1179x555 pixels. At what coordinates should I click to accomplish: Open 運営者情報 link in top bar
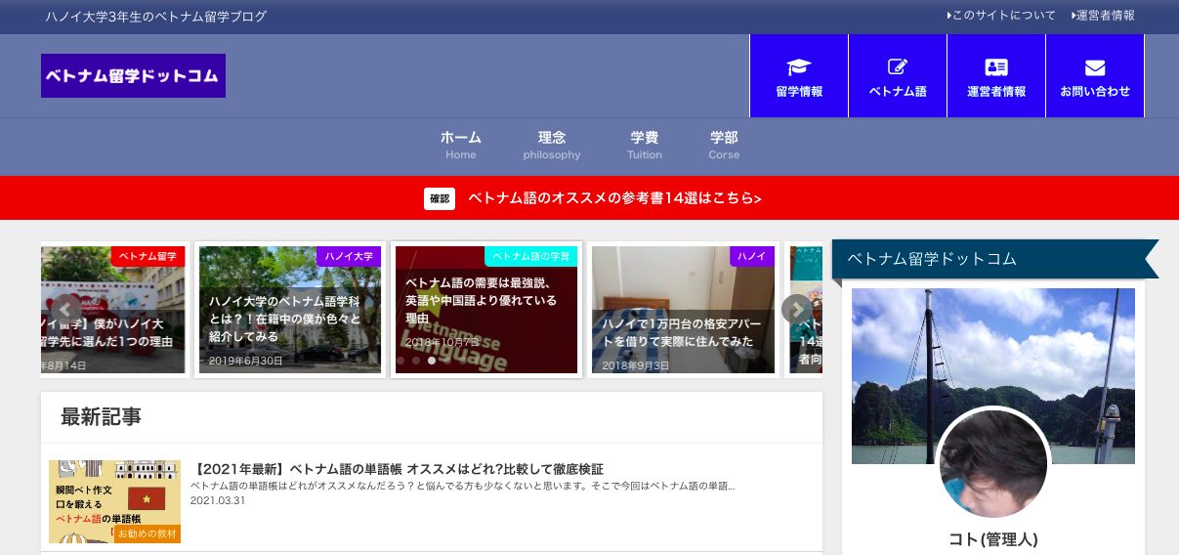tap(1103, 16)
